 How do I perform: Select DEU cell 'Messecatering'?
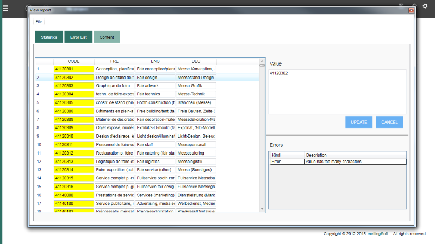pyautogui.click(x=196, y=153)
